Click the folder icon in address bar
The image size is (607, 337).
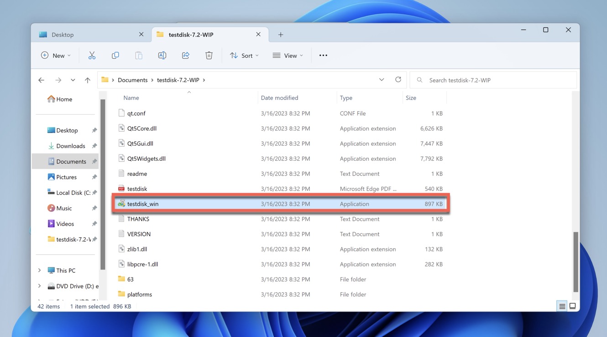point(105,80)
